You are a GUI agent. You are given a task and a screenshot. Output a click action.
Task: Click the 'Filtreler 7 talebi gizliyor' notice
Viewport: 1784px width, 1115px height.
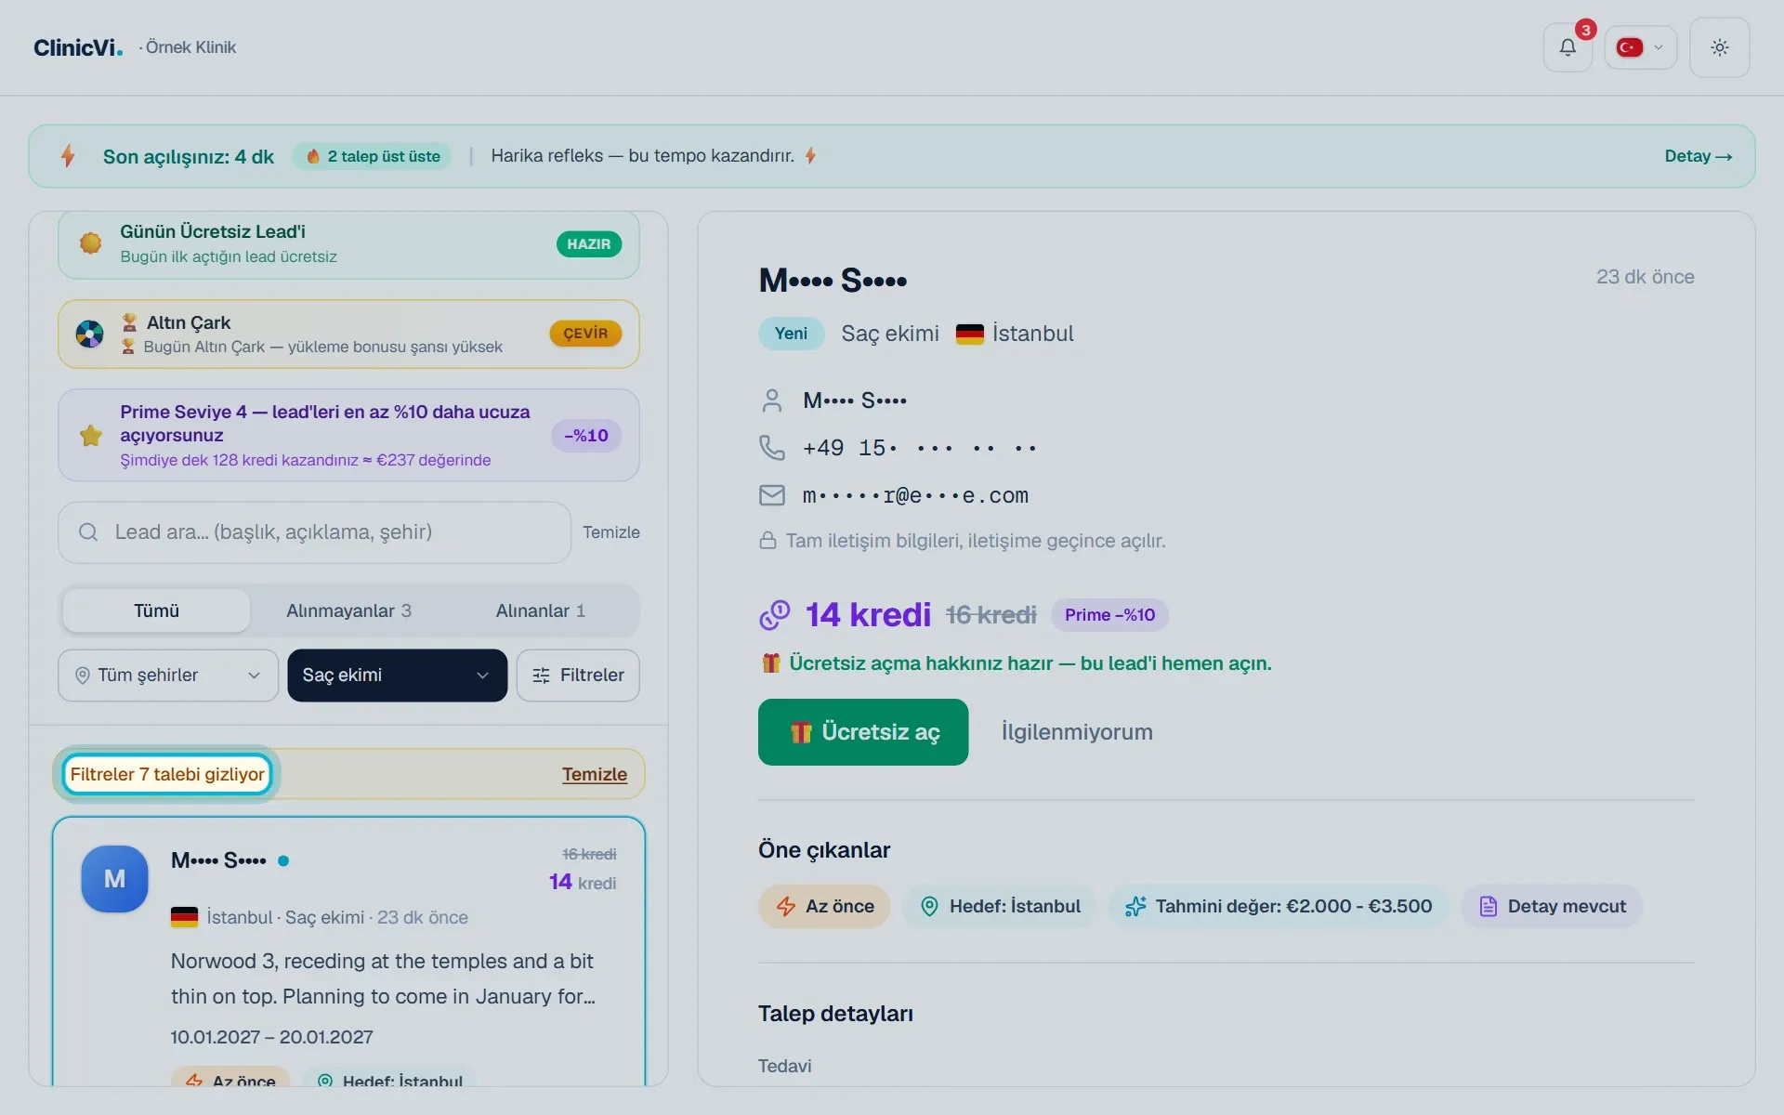pyautogui.click(x=167, y=774)
